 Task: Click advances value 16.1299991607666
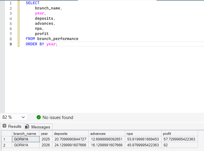click(107, 145)
